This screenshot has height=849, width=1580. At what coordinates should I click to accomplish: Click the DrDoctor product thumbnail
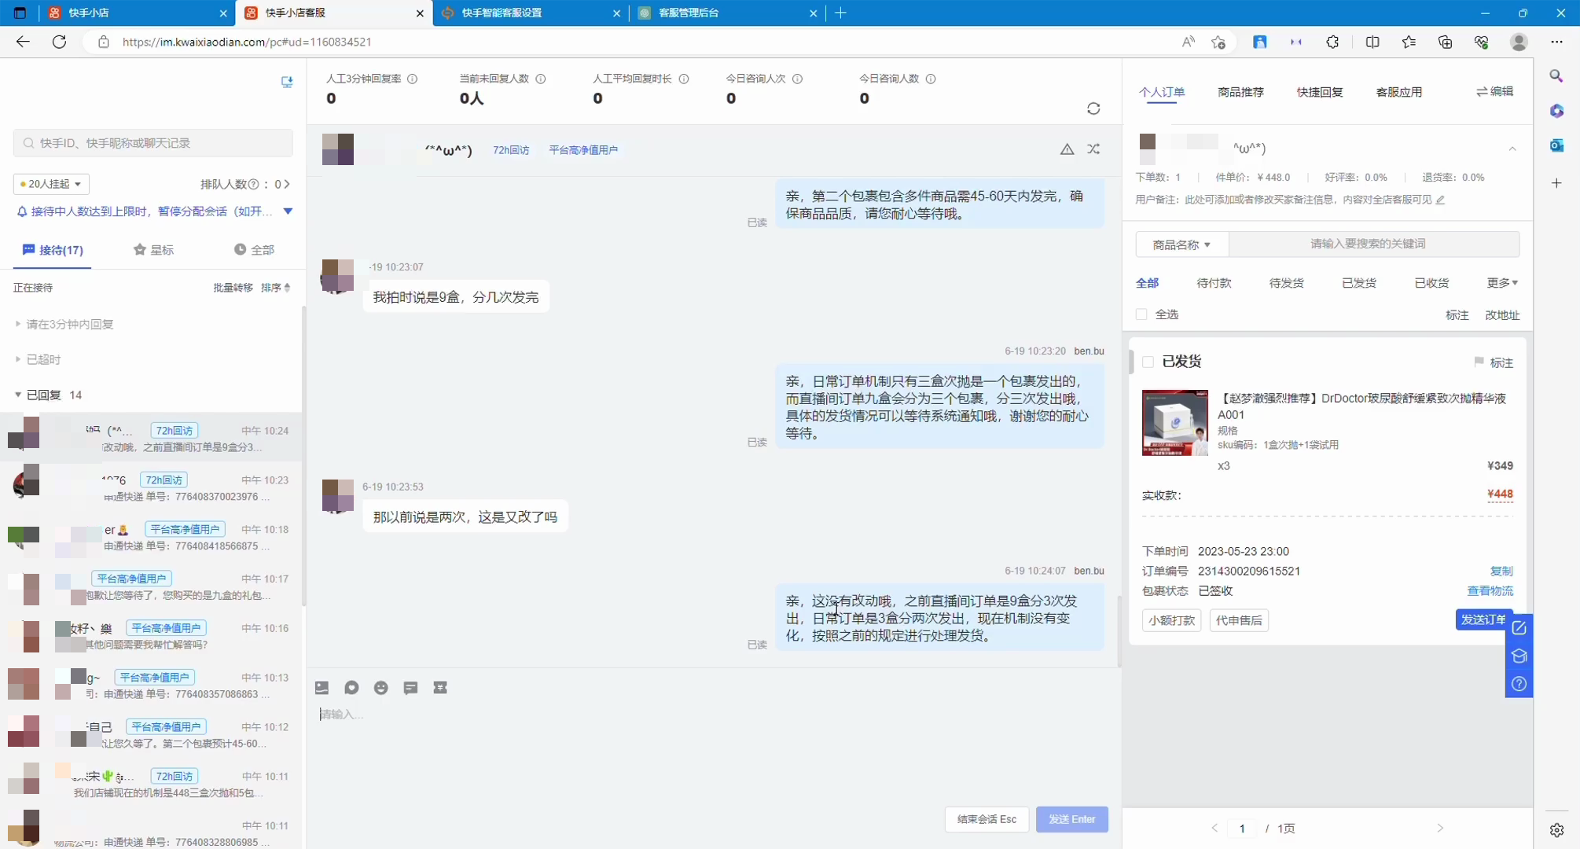click(1174, 423)
